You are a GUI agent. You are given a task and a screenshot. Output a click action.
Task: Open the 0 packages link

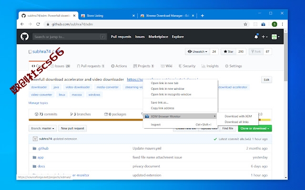(115, 114)
